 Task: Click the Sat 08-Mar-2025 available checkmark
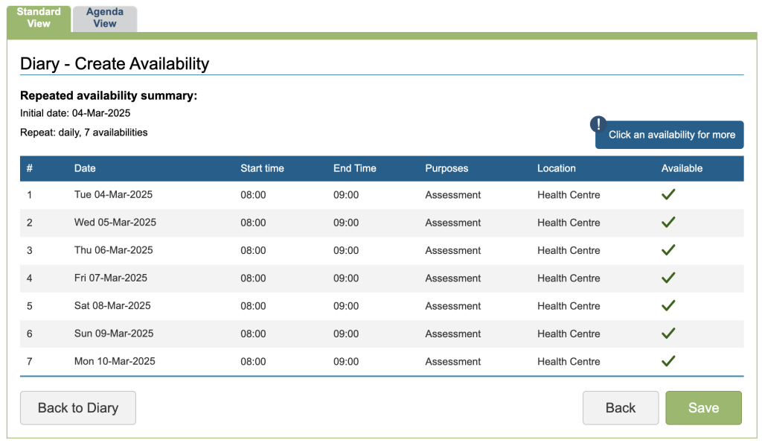pyautogui.click(x=668, y=305)
